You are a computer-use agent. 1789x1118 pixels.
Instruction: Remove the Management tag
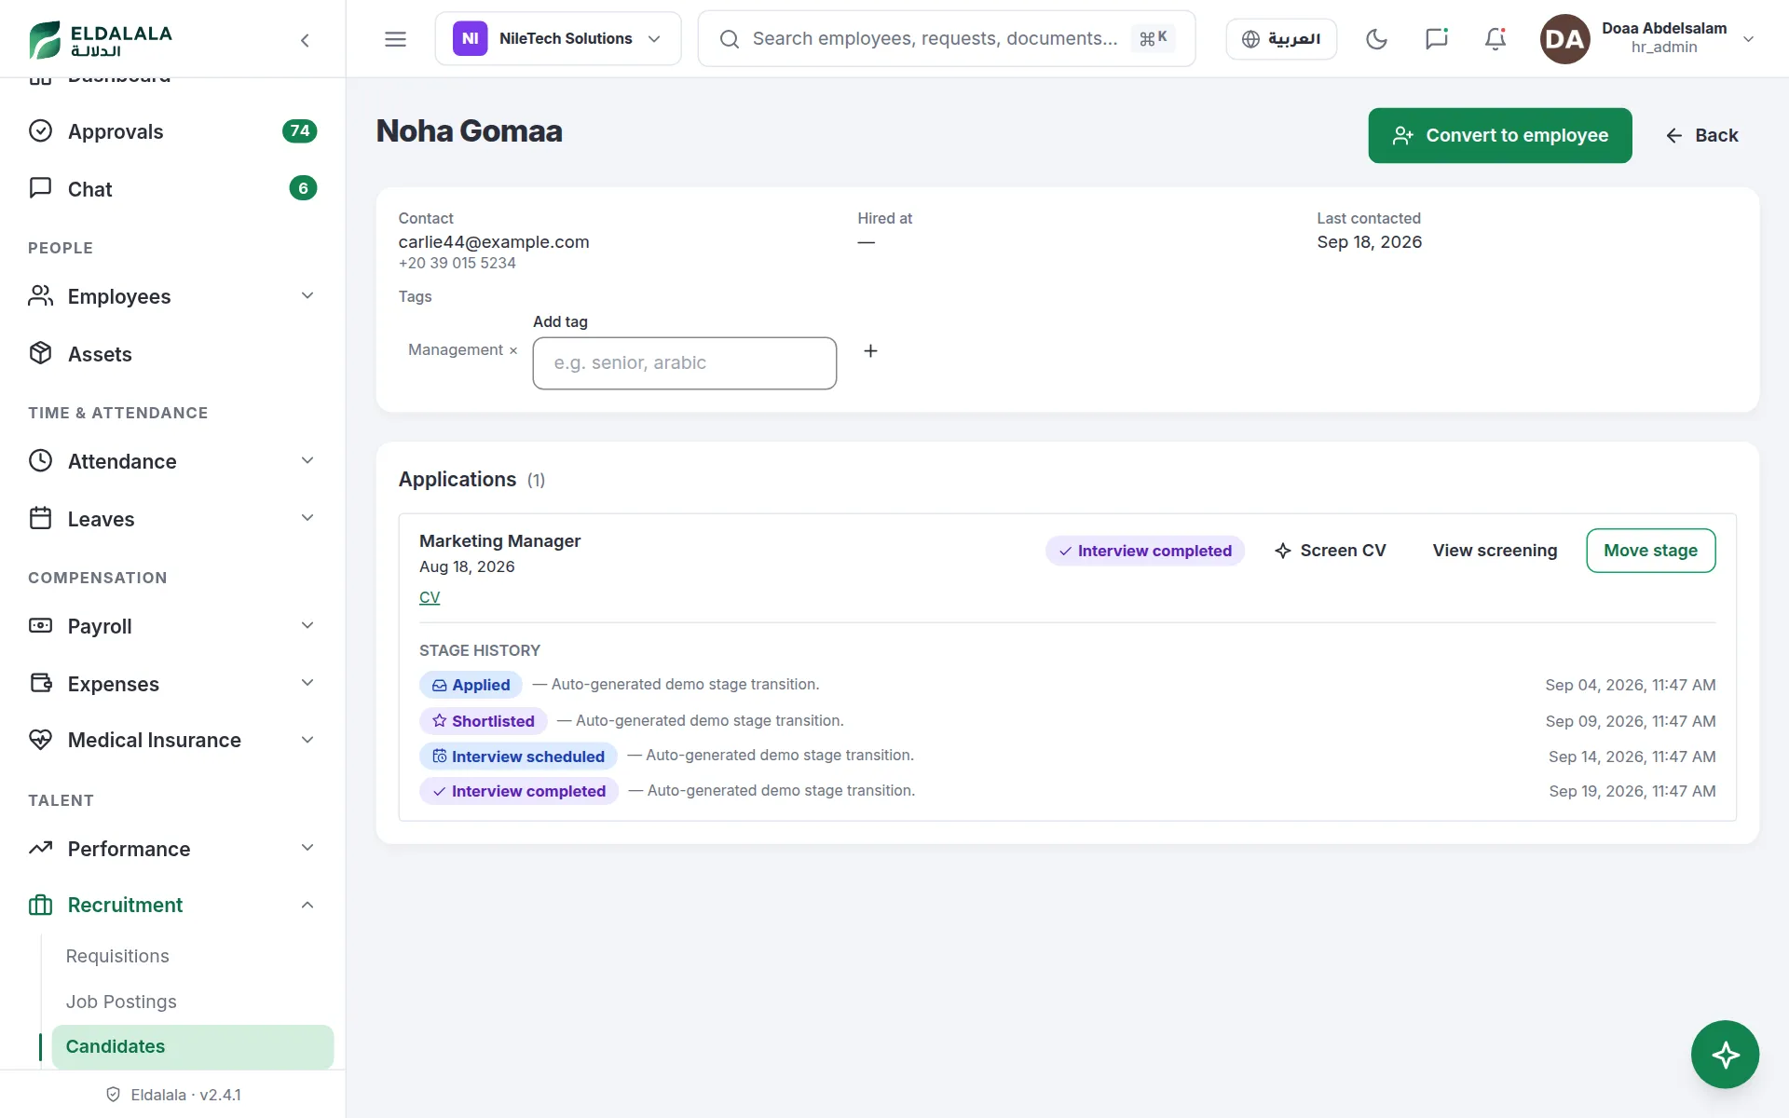click(x=513, y=350)
